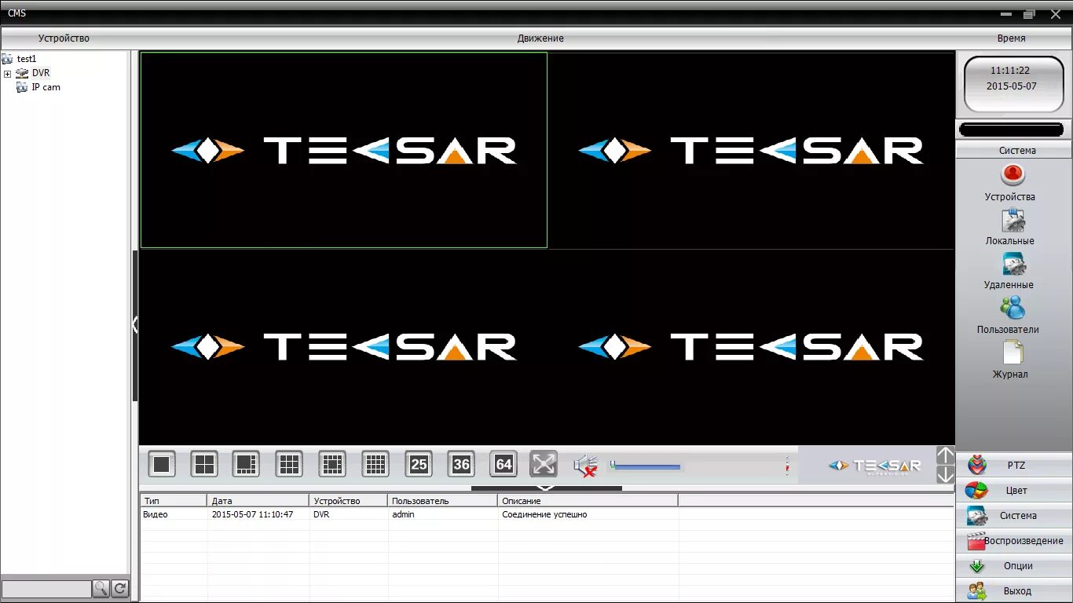Click the Устройство header tab
The width and height of the screenshot is (1073, 603).
64,38
